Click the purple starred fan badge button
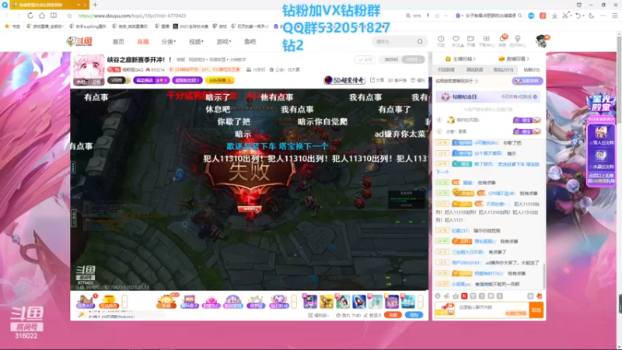 tap(151, 80)
